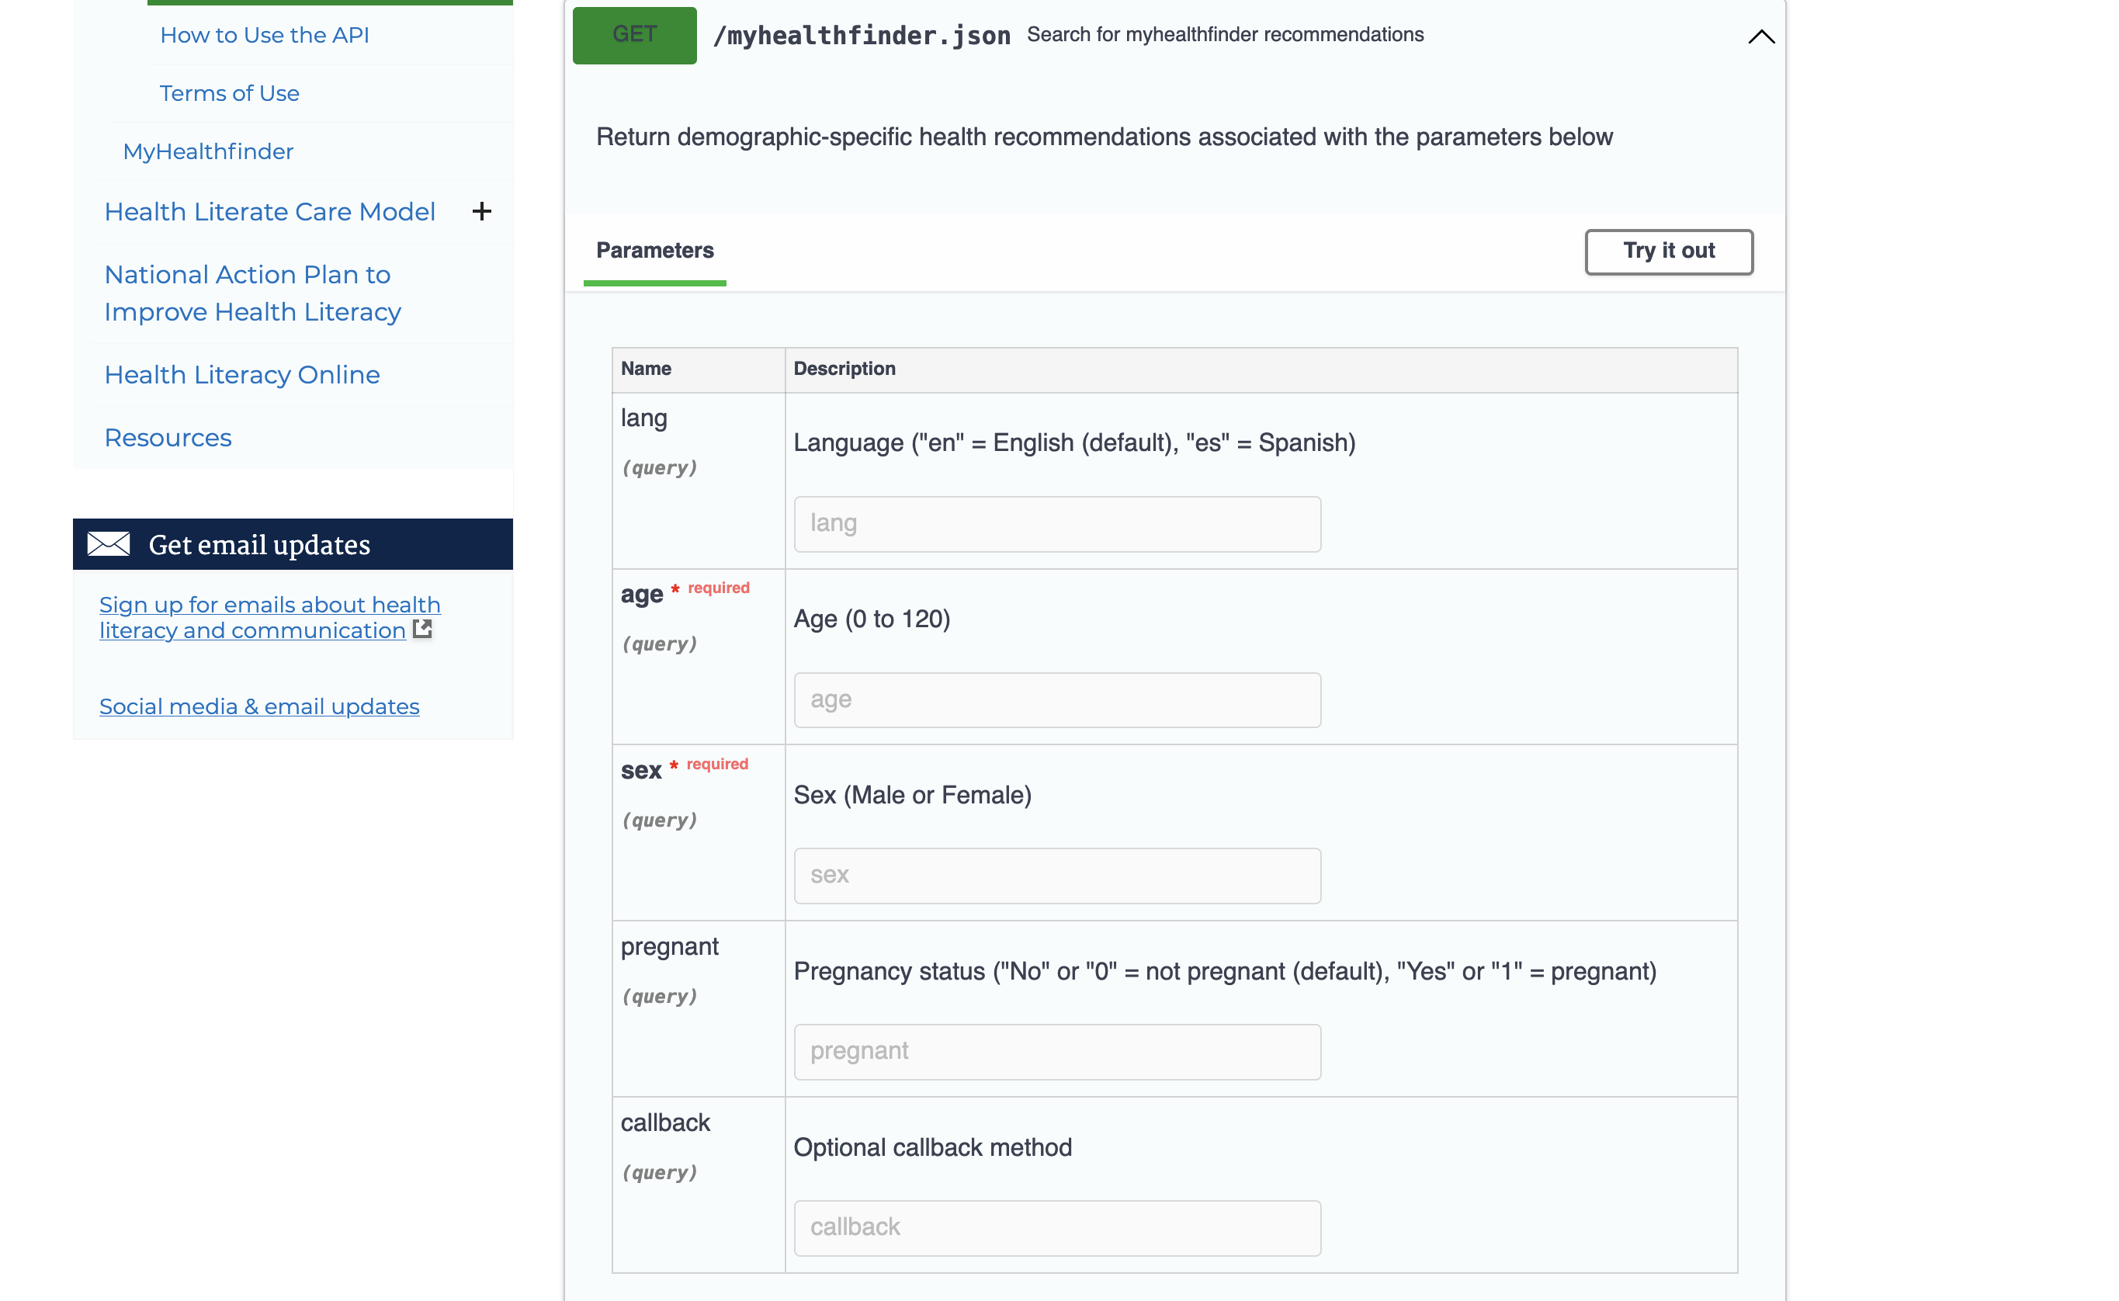
Task: Click Social media & email updates link
Action: 259,706
